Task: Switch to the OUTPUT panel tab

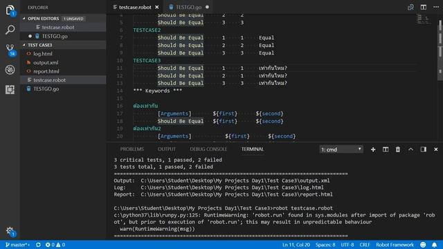Action: pyautogui.click(x=167, y=149)
